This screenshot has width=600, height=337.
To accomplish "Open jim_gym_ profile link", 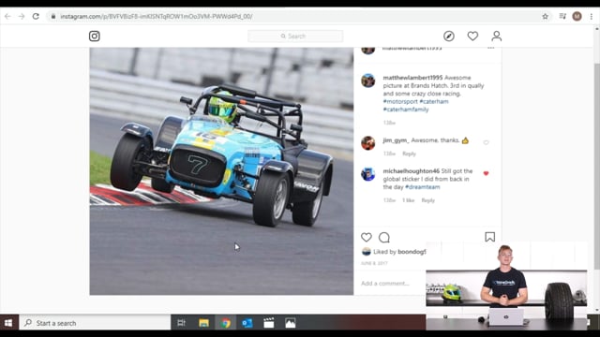I will point(396,140).
